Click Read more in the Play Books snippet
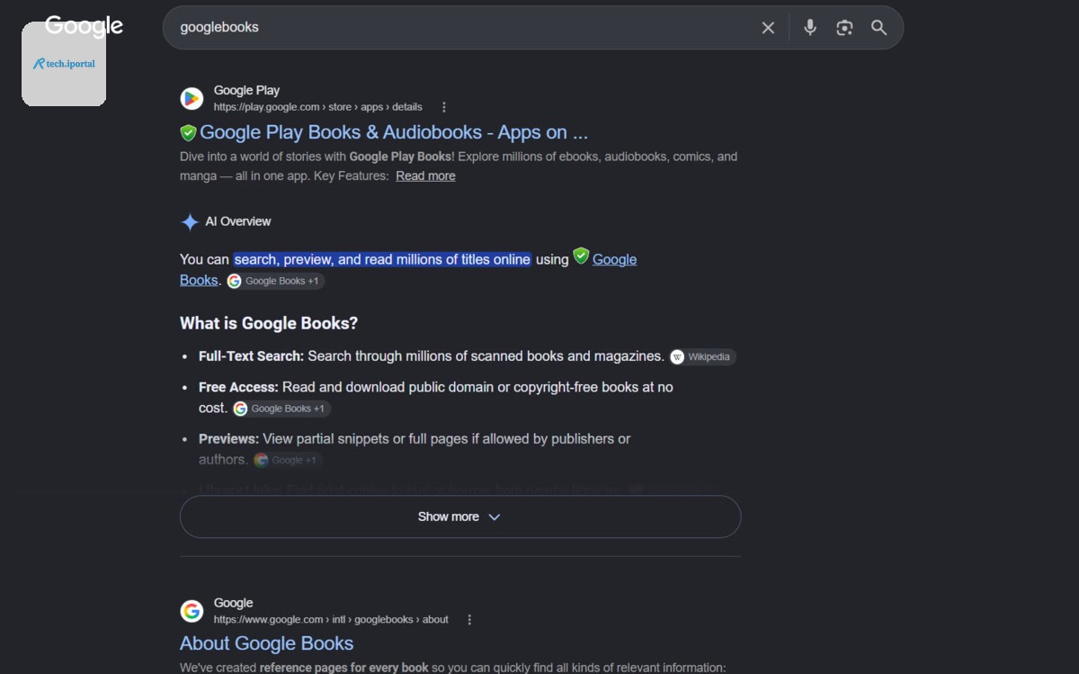The image size is (1079, 674). [425, 176]
